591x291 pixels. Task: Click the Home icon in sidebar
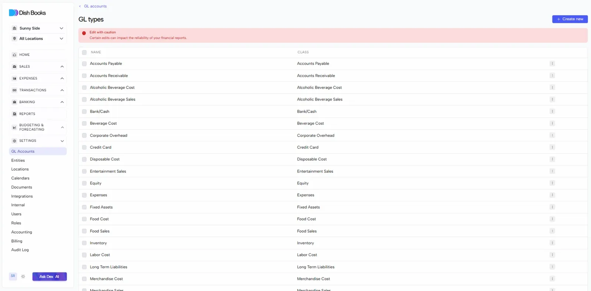tap(14, 55)
